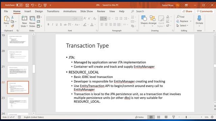216x121 pixels.
Task: Open the Transitions tab
Action: tap(53, 11)
